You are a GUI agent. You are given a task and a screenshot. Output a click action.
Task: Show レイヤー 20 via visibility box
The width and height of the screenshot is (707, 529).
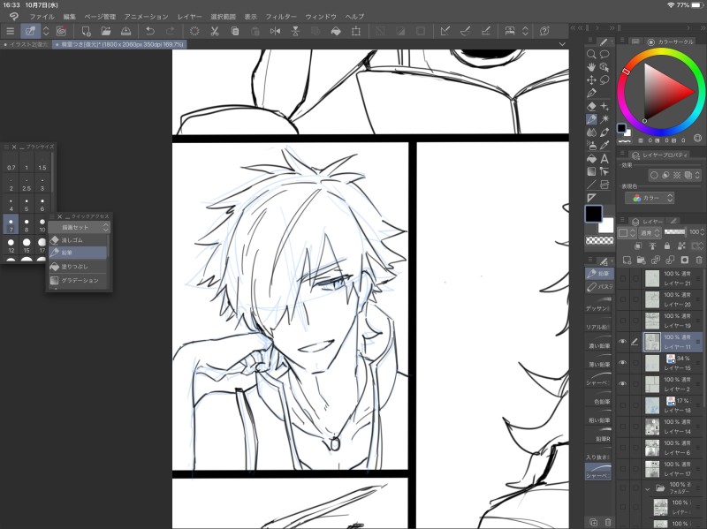[623, 299]
